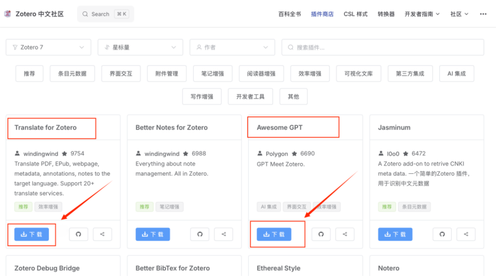Download the Translate for Zotero plugin

point(33,234)
